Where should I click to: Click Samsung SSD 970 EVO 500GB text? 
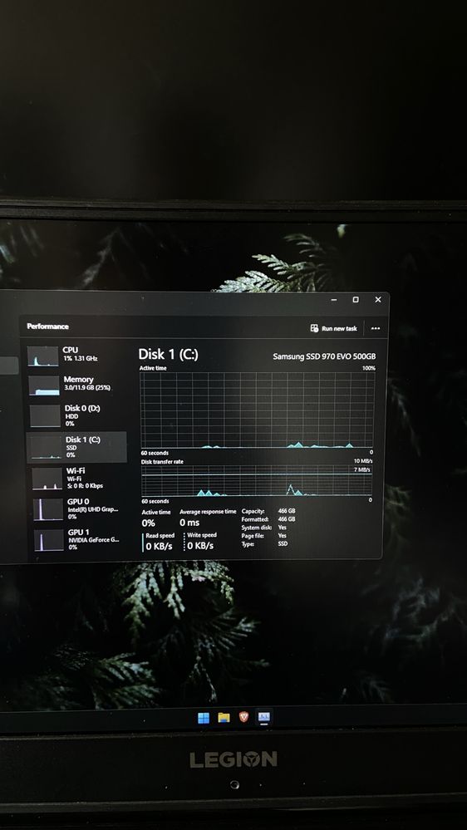tap(324, 356)
